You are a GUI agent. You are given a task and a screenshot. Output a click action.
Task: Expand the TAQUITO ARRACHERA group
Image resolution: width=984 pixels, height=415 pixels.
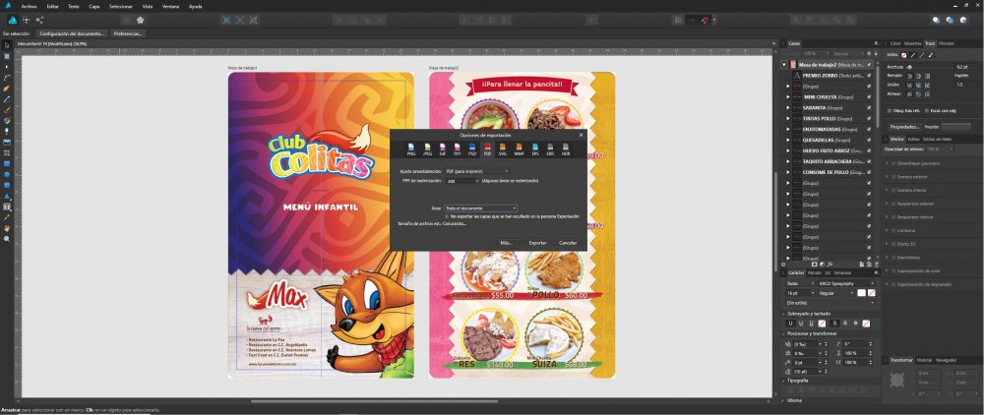coord(787,161)
